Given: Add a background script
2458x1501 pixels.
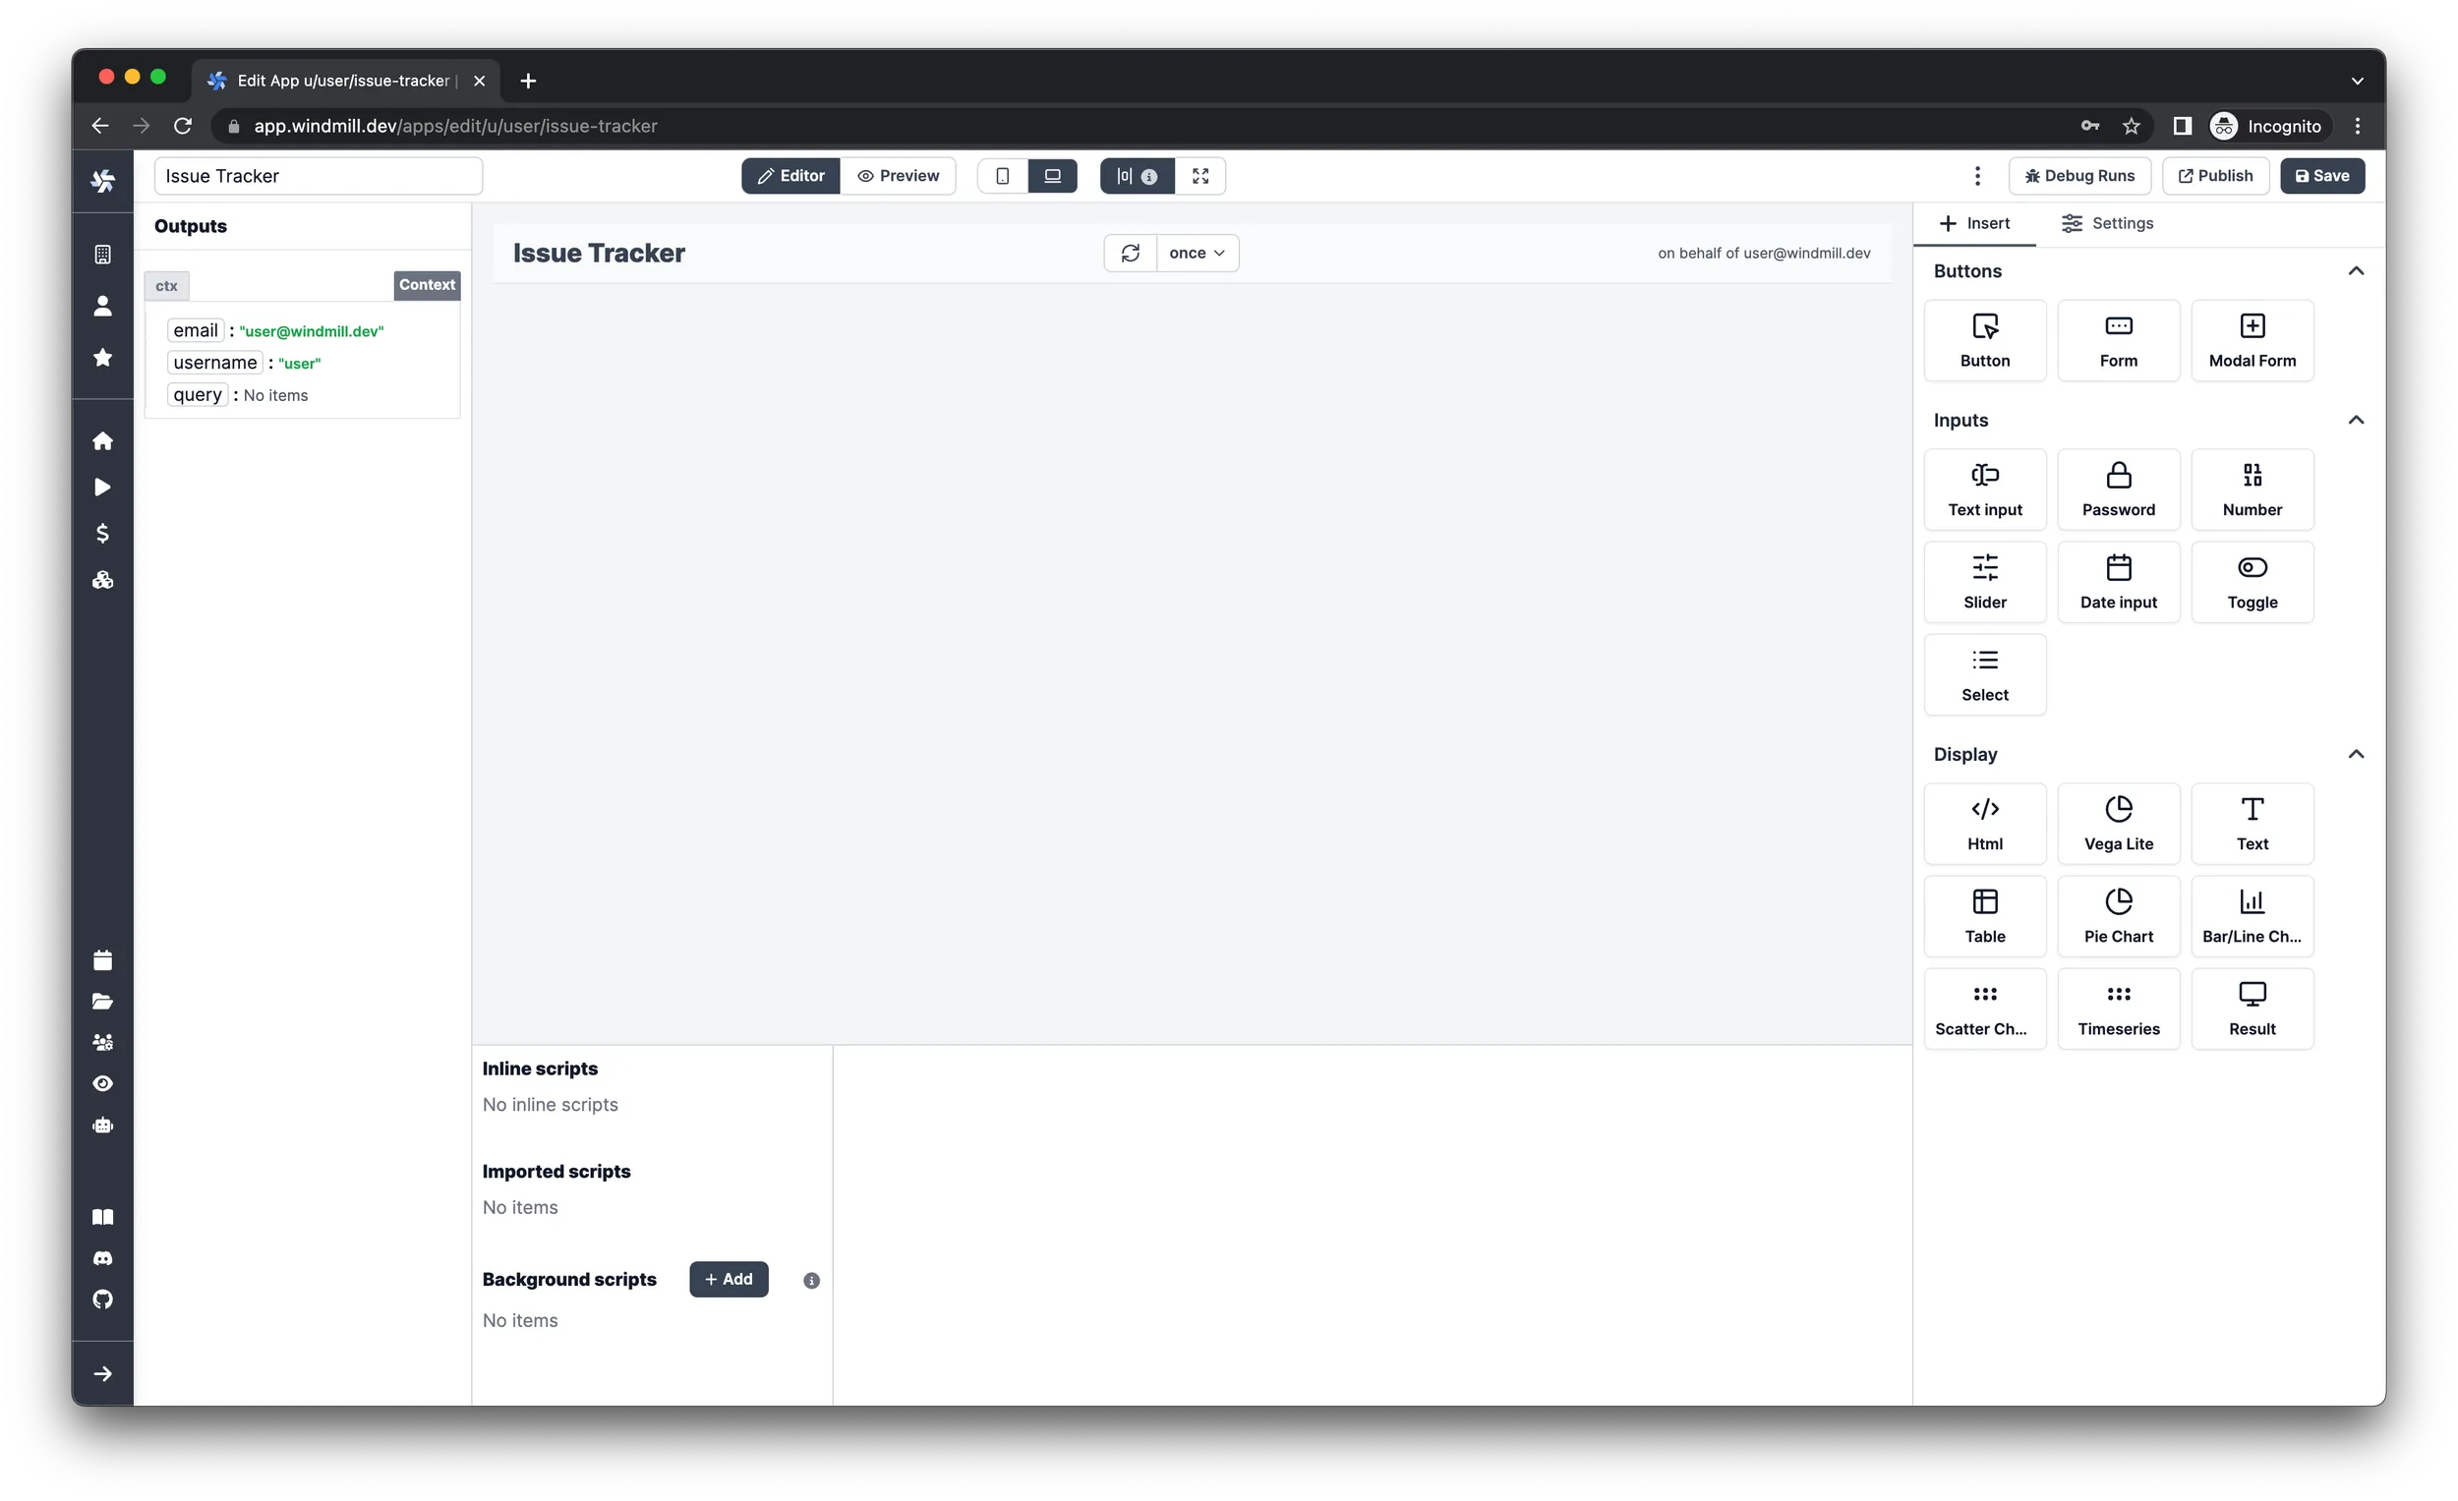Looking at the screenshot, I should [729, 1279].
